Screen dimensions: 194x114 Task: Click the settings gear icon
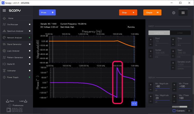(174, 13)
